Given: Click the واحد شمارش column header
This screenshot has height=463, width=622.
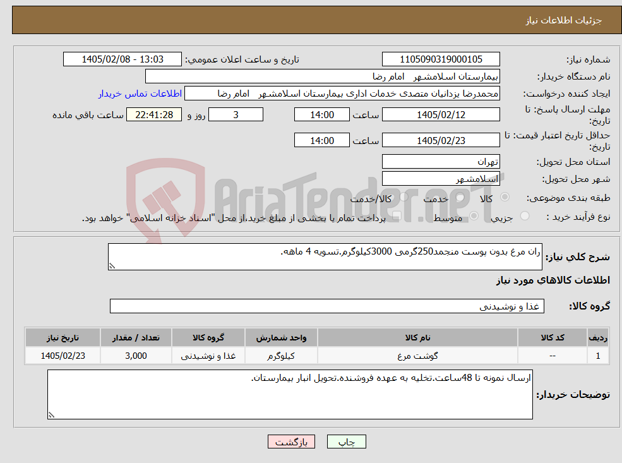Looking at the screenshot, I should click(x=281, y=338).
